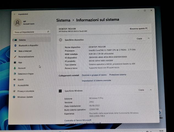Select the Windows 11 Pro edition text
The width and height of the screenshot is (174, 132).
pyautogui.click(x=96, y=98)
